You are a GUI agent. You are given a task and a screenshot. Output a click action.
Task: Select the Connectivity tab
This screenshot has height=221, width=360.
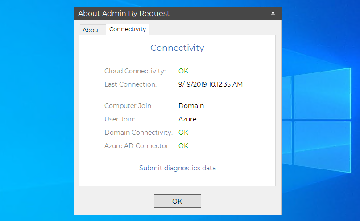[128, 29]
